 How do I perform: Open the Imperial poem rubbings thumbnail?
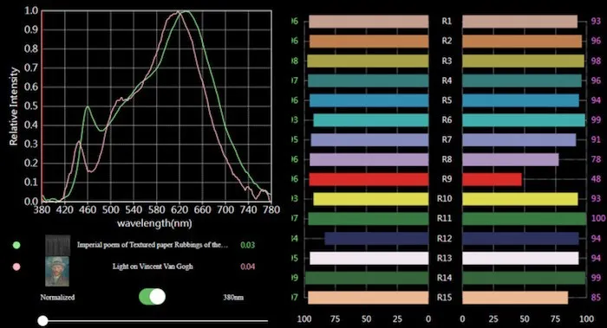click(58, 245)
